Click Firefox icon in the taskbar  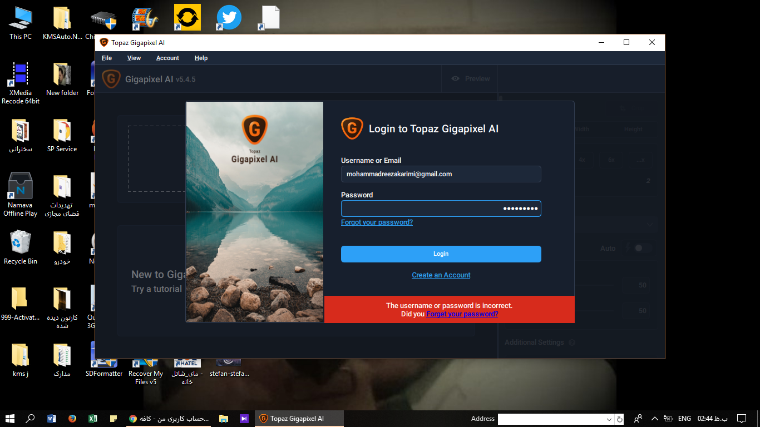tap(72, 419)
